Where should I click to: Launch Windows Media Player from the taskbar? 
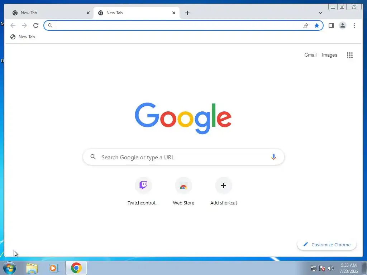[54, 268]
